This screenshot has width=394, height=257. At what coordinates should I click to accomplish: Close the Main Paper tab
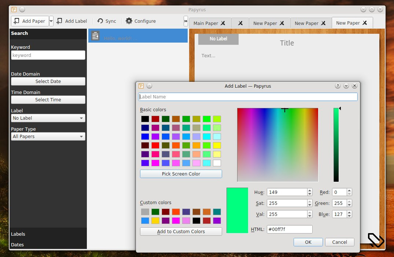click(223, 23)
